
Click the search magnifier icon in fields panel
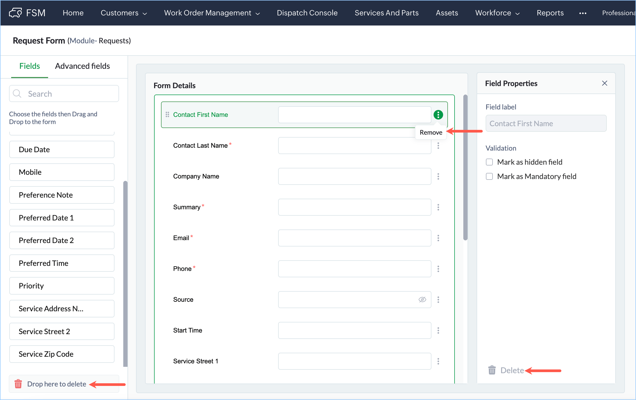[x=17, y=93]
